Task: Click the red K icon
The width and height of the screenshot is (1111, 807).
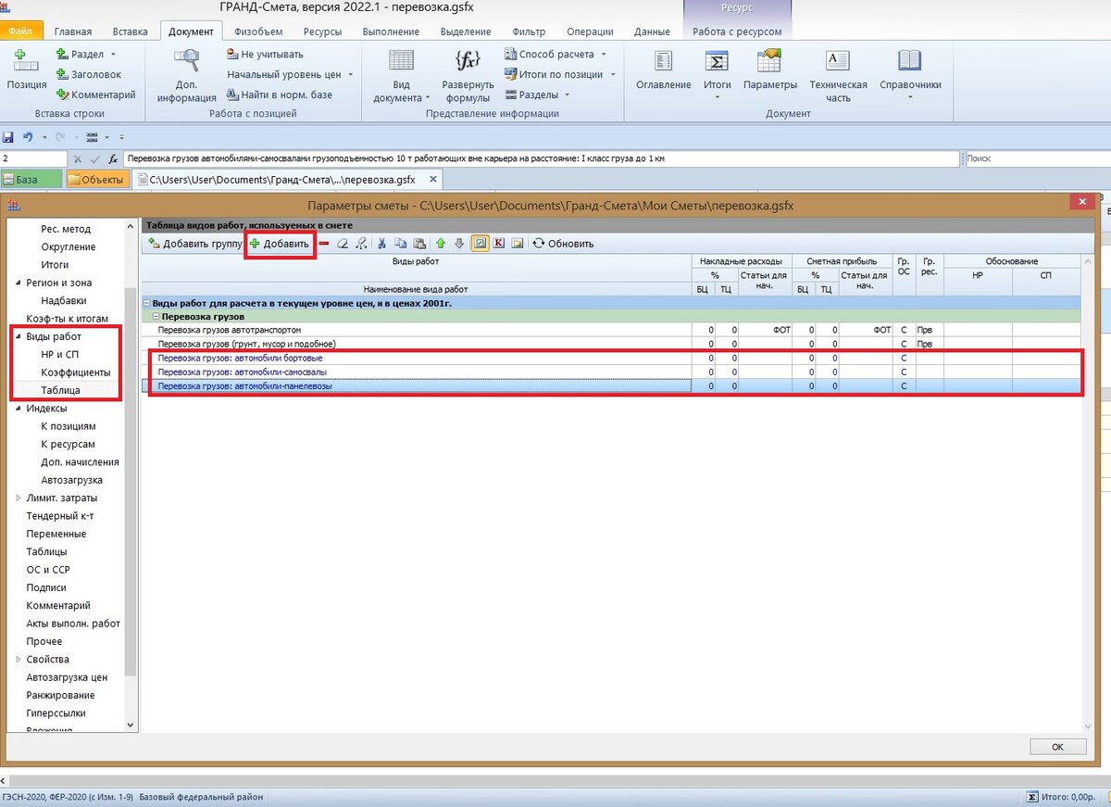Action: coord(499,244)
